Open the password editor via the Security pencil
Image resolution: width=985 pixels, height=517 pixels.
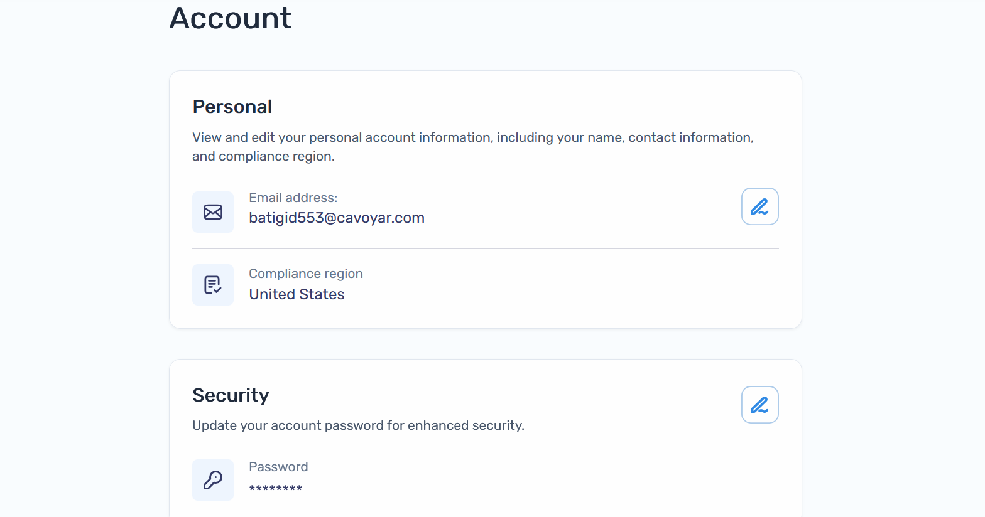point(759,404)
